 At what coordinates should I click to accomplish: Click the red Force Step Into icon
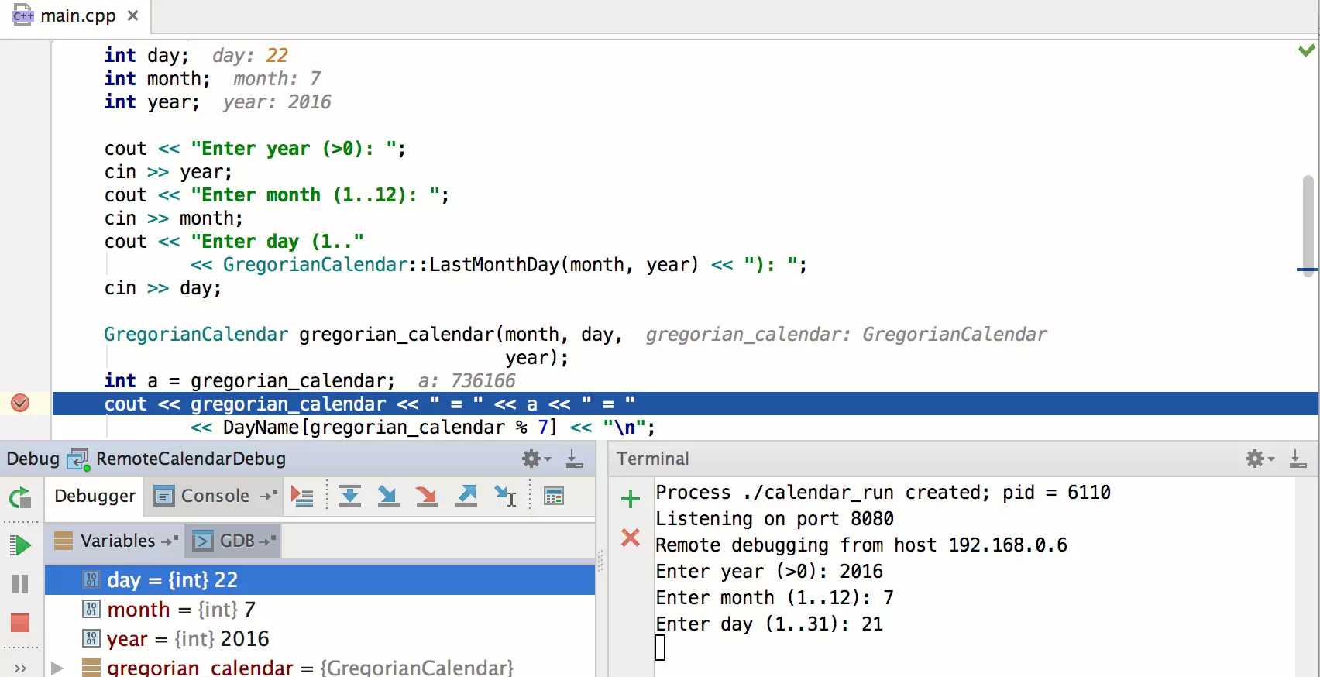(427, 497)
